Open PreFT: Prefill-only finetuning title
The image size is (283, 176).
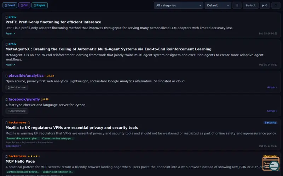[x=53, y=22]
